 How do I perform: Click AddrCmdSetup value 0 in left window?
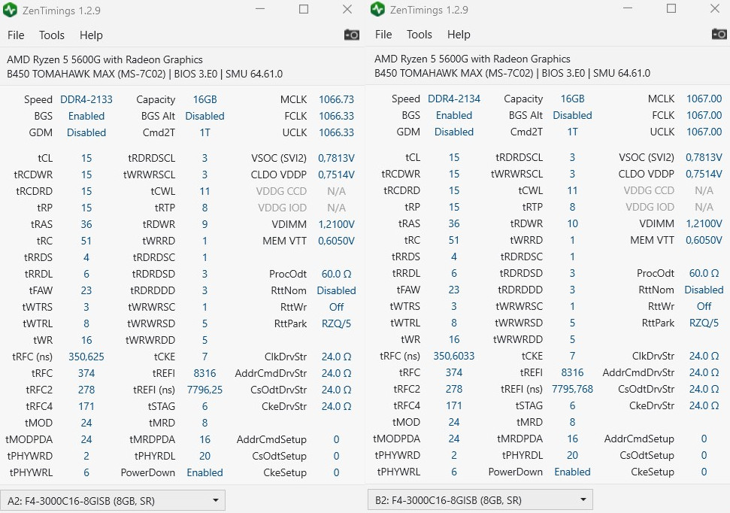point(336,440)
